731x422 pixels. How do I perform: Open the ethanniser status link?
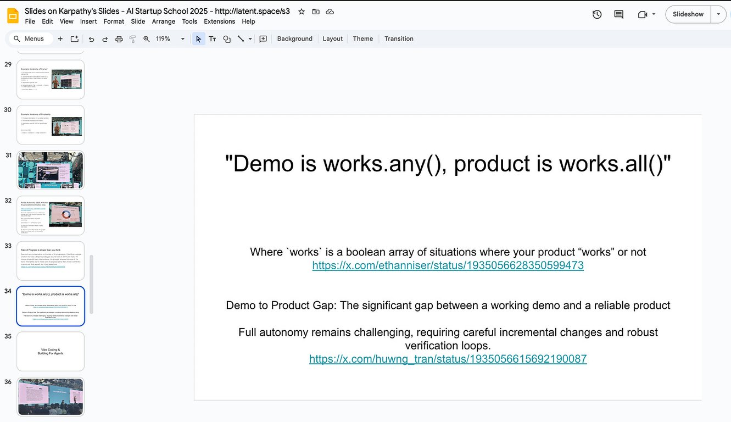pos(448,265)
